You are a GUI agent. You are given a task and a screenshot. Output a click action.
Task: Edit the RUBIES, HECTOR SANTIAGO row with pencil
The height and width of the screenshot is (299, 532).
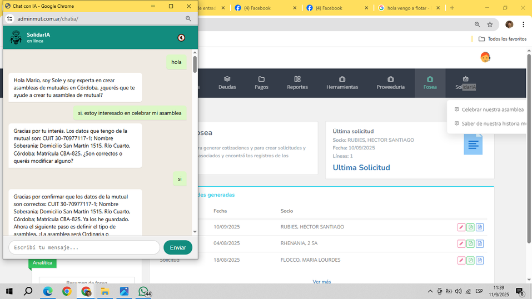pos(461,227)
